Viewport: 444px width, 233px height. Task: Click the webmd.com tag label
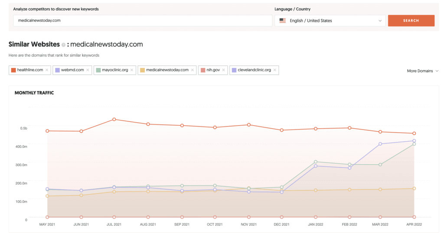[x=72, y=70]
